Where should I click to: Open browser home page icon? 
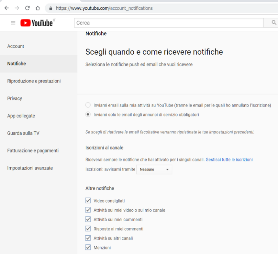tap(38, 8)
